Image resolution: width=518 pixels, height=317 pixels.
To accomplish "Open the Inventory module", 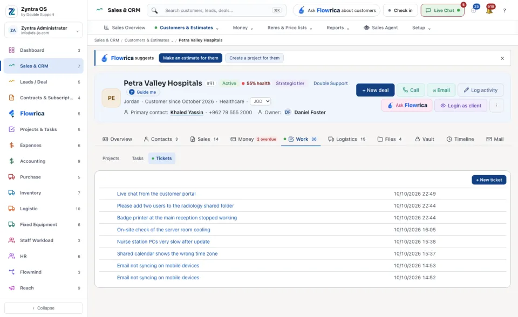I will pos(44,193).
